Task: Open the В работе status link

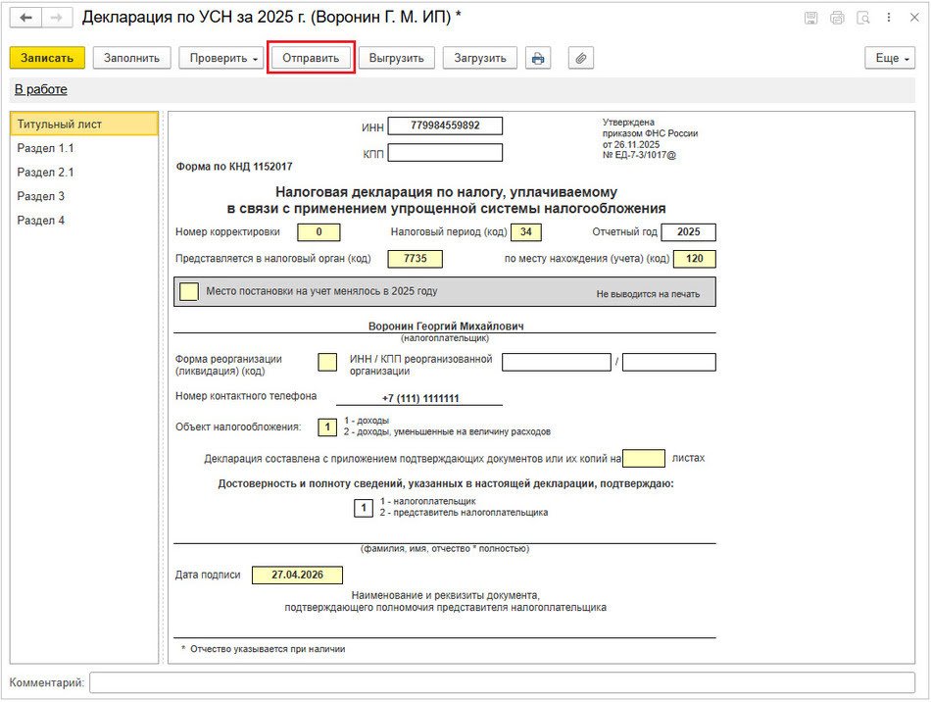Action: (40, 89)
